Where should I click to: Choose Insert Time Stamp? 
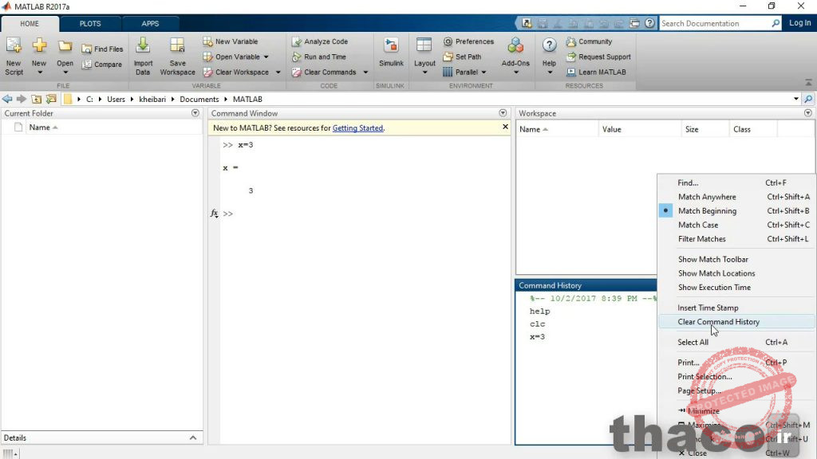coord(736,308)
